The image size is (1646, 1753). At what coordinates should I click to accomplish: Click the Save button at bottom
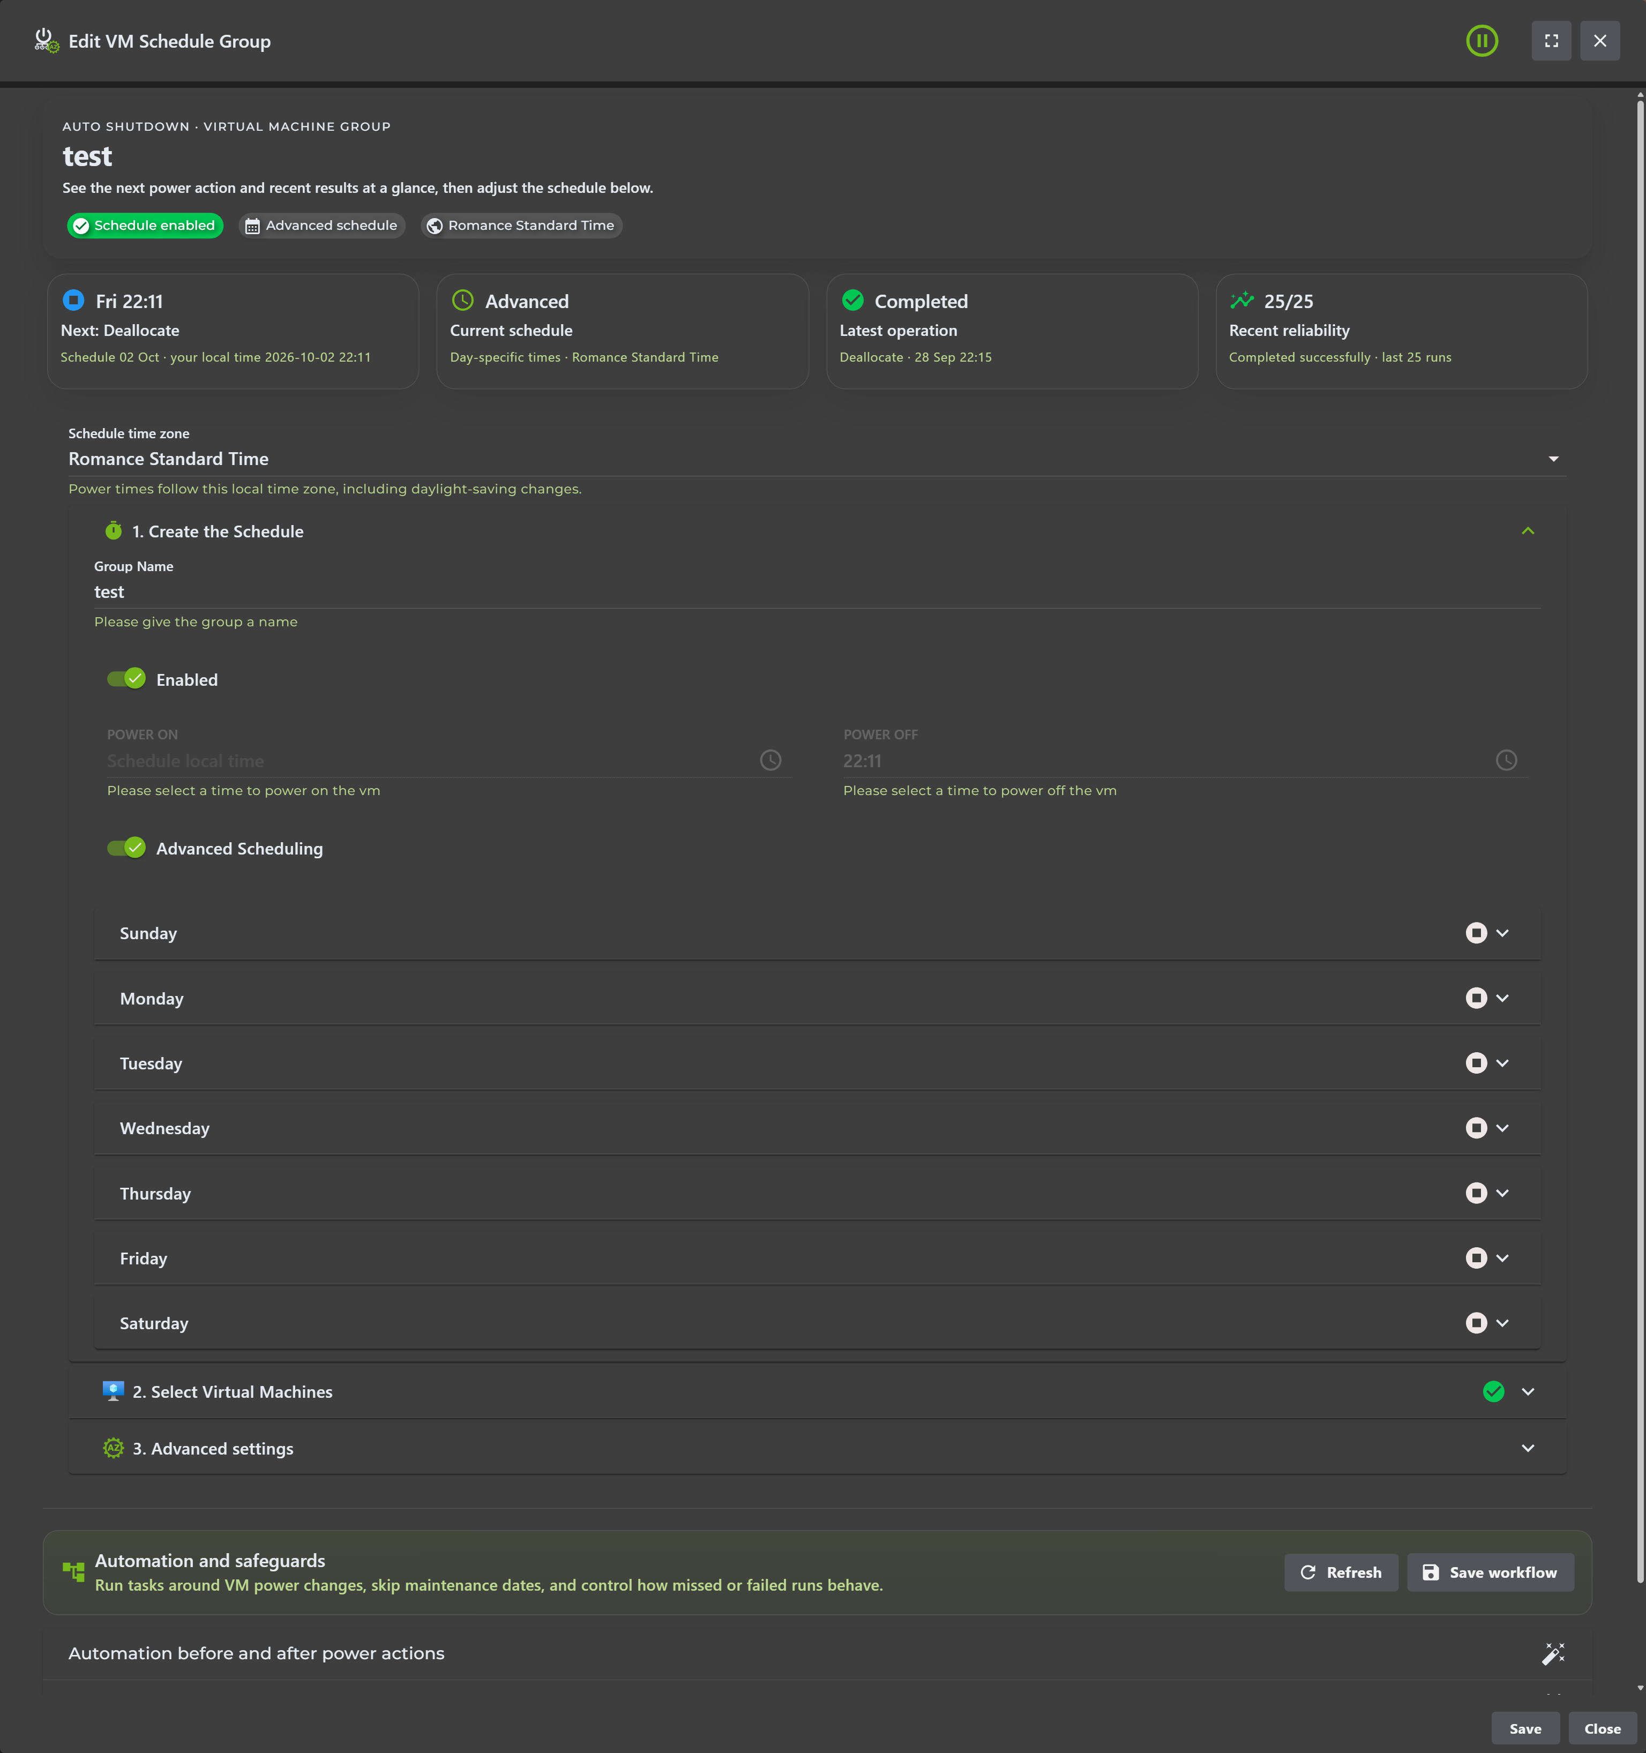tap(1525, 1728)
